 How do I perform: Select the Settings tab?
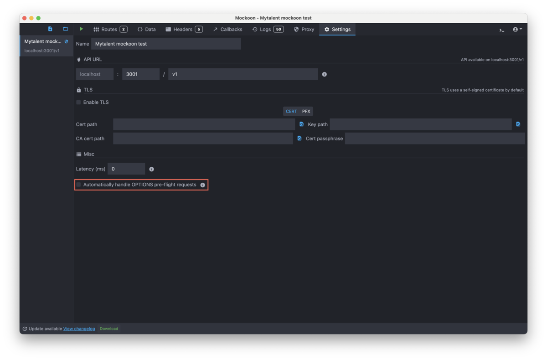337,29
